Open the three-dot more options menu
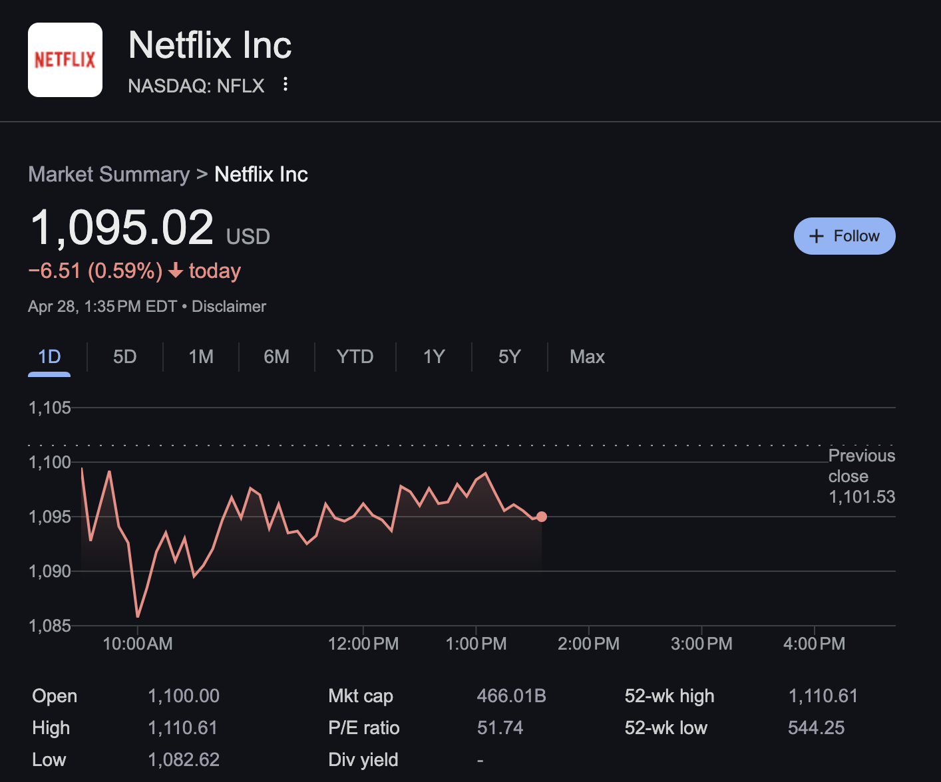This screenshot has width=941, height=782. (285, 84)
